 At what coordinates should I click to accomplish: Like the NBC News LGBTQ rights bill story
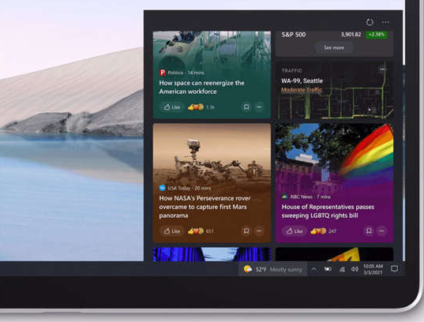click(x=295, y=231)
